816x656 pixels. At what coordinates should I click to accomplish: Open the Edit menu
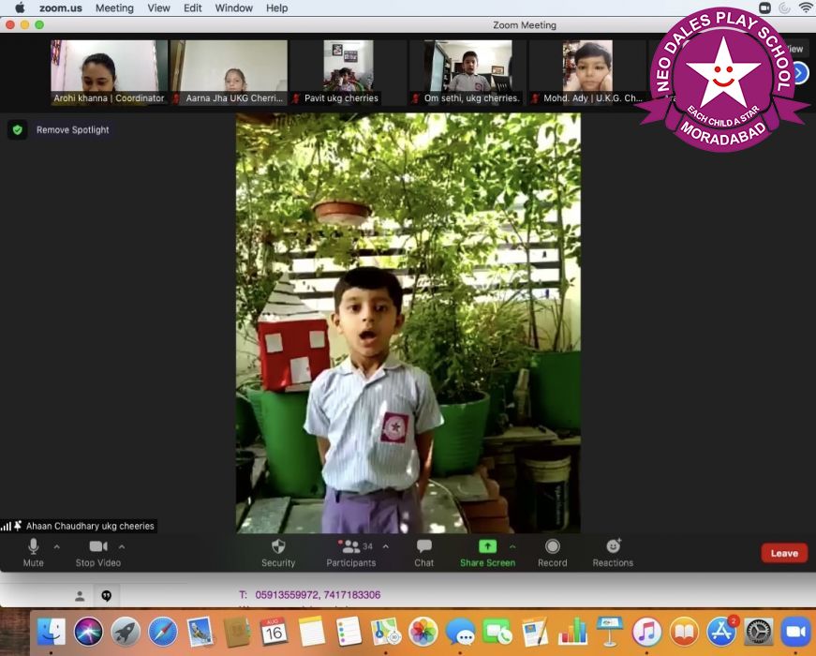click(x=193, y=7)
